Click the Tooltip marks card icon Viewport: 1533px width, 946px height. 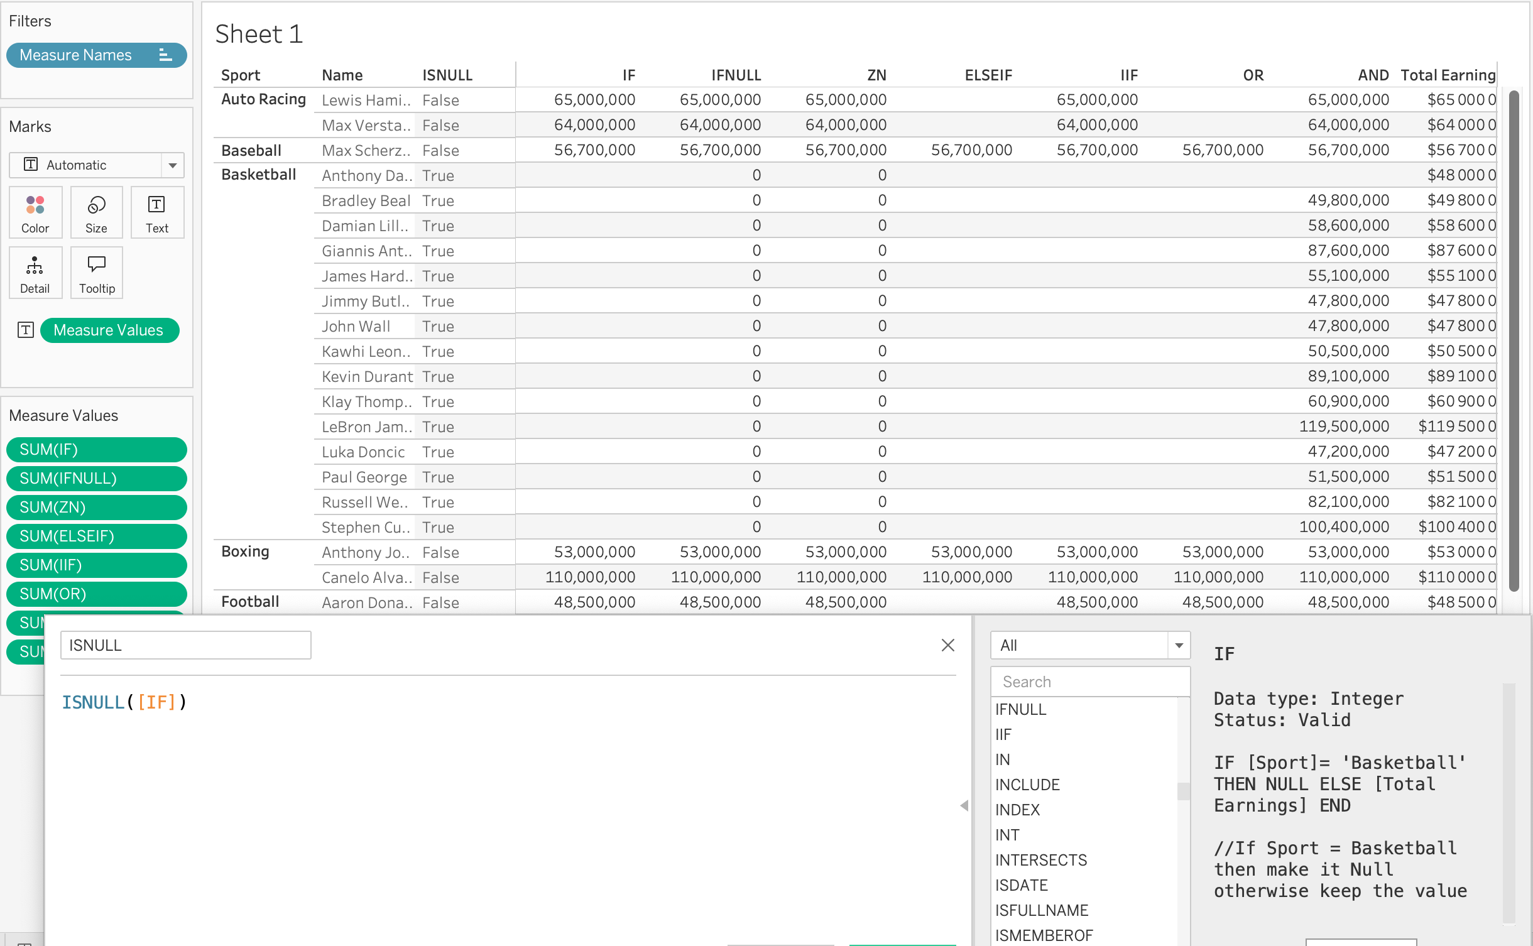(x=97, y=273)
